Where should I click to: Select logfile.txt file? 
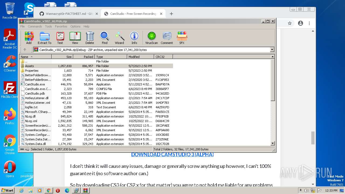[96, 107]
